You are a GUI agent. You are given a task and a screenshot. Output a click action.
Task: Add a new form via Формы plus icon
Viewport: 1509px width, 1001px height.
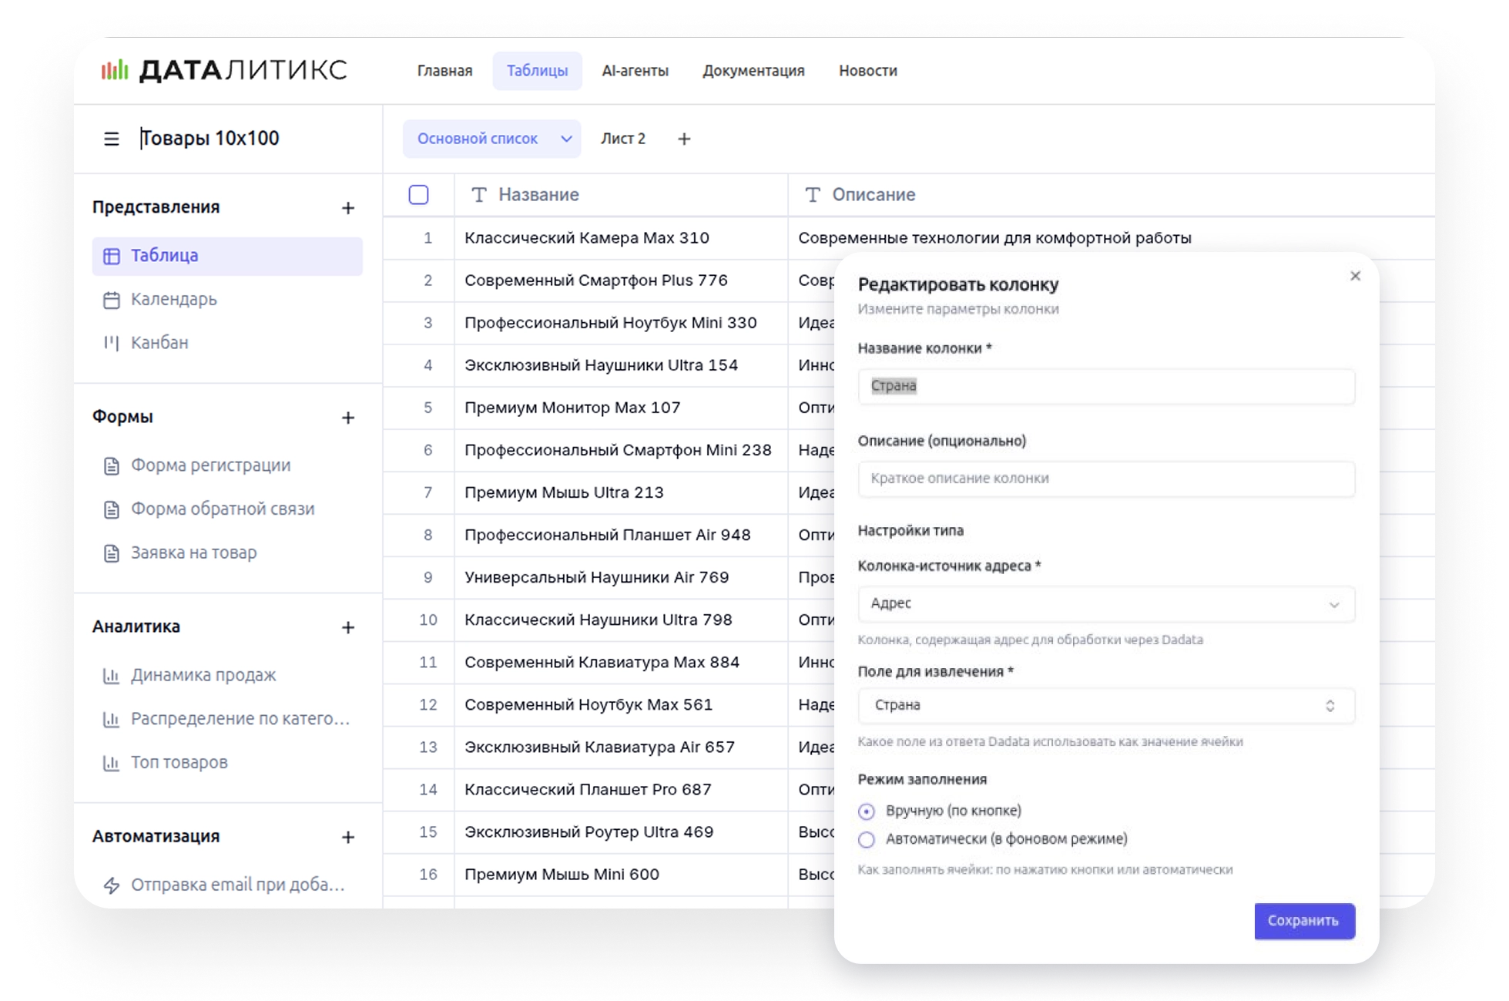348,418
